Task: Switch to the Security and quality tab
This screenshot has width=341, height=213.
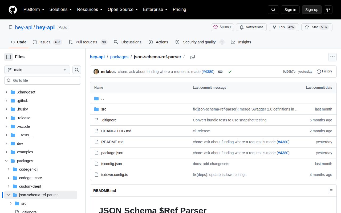Action: click(x=200, y=42)
